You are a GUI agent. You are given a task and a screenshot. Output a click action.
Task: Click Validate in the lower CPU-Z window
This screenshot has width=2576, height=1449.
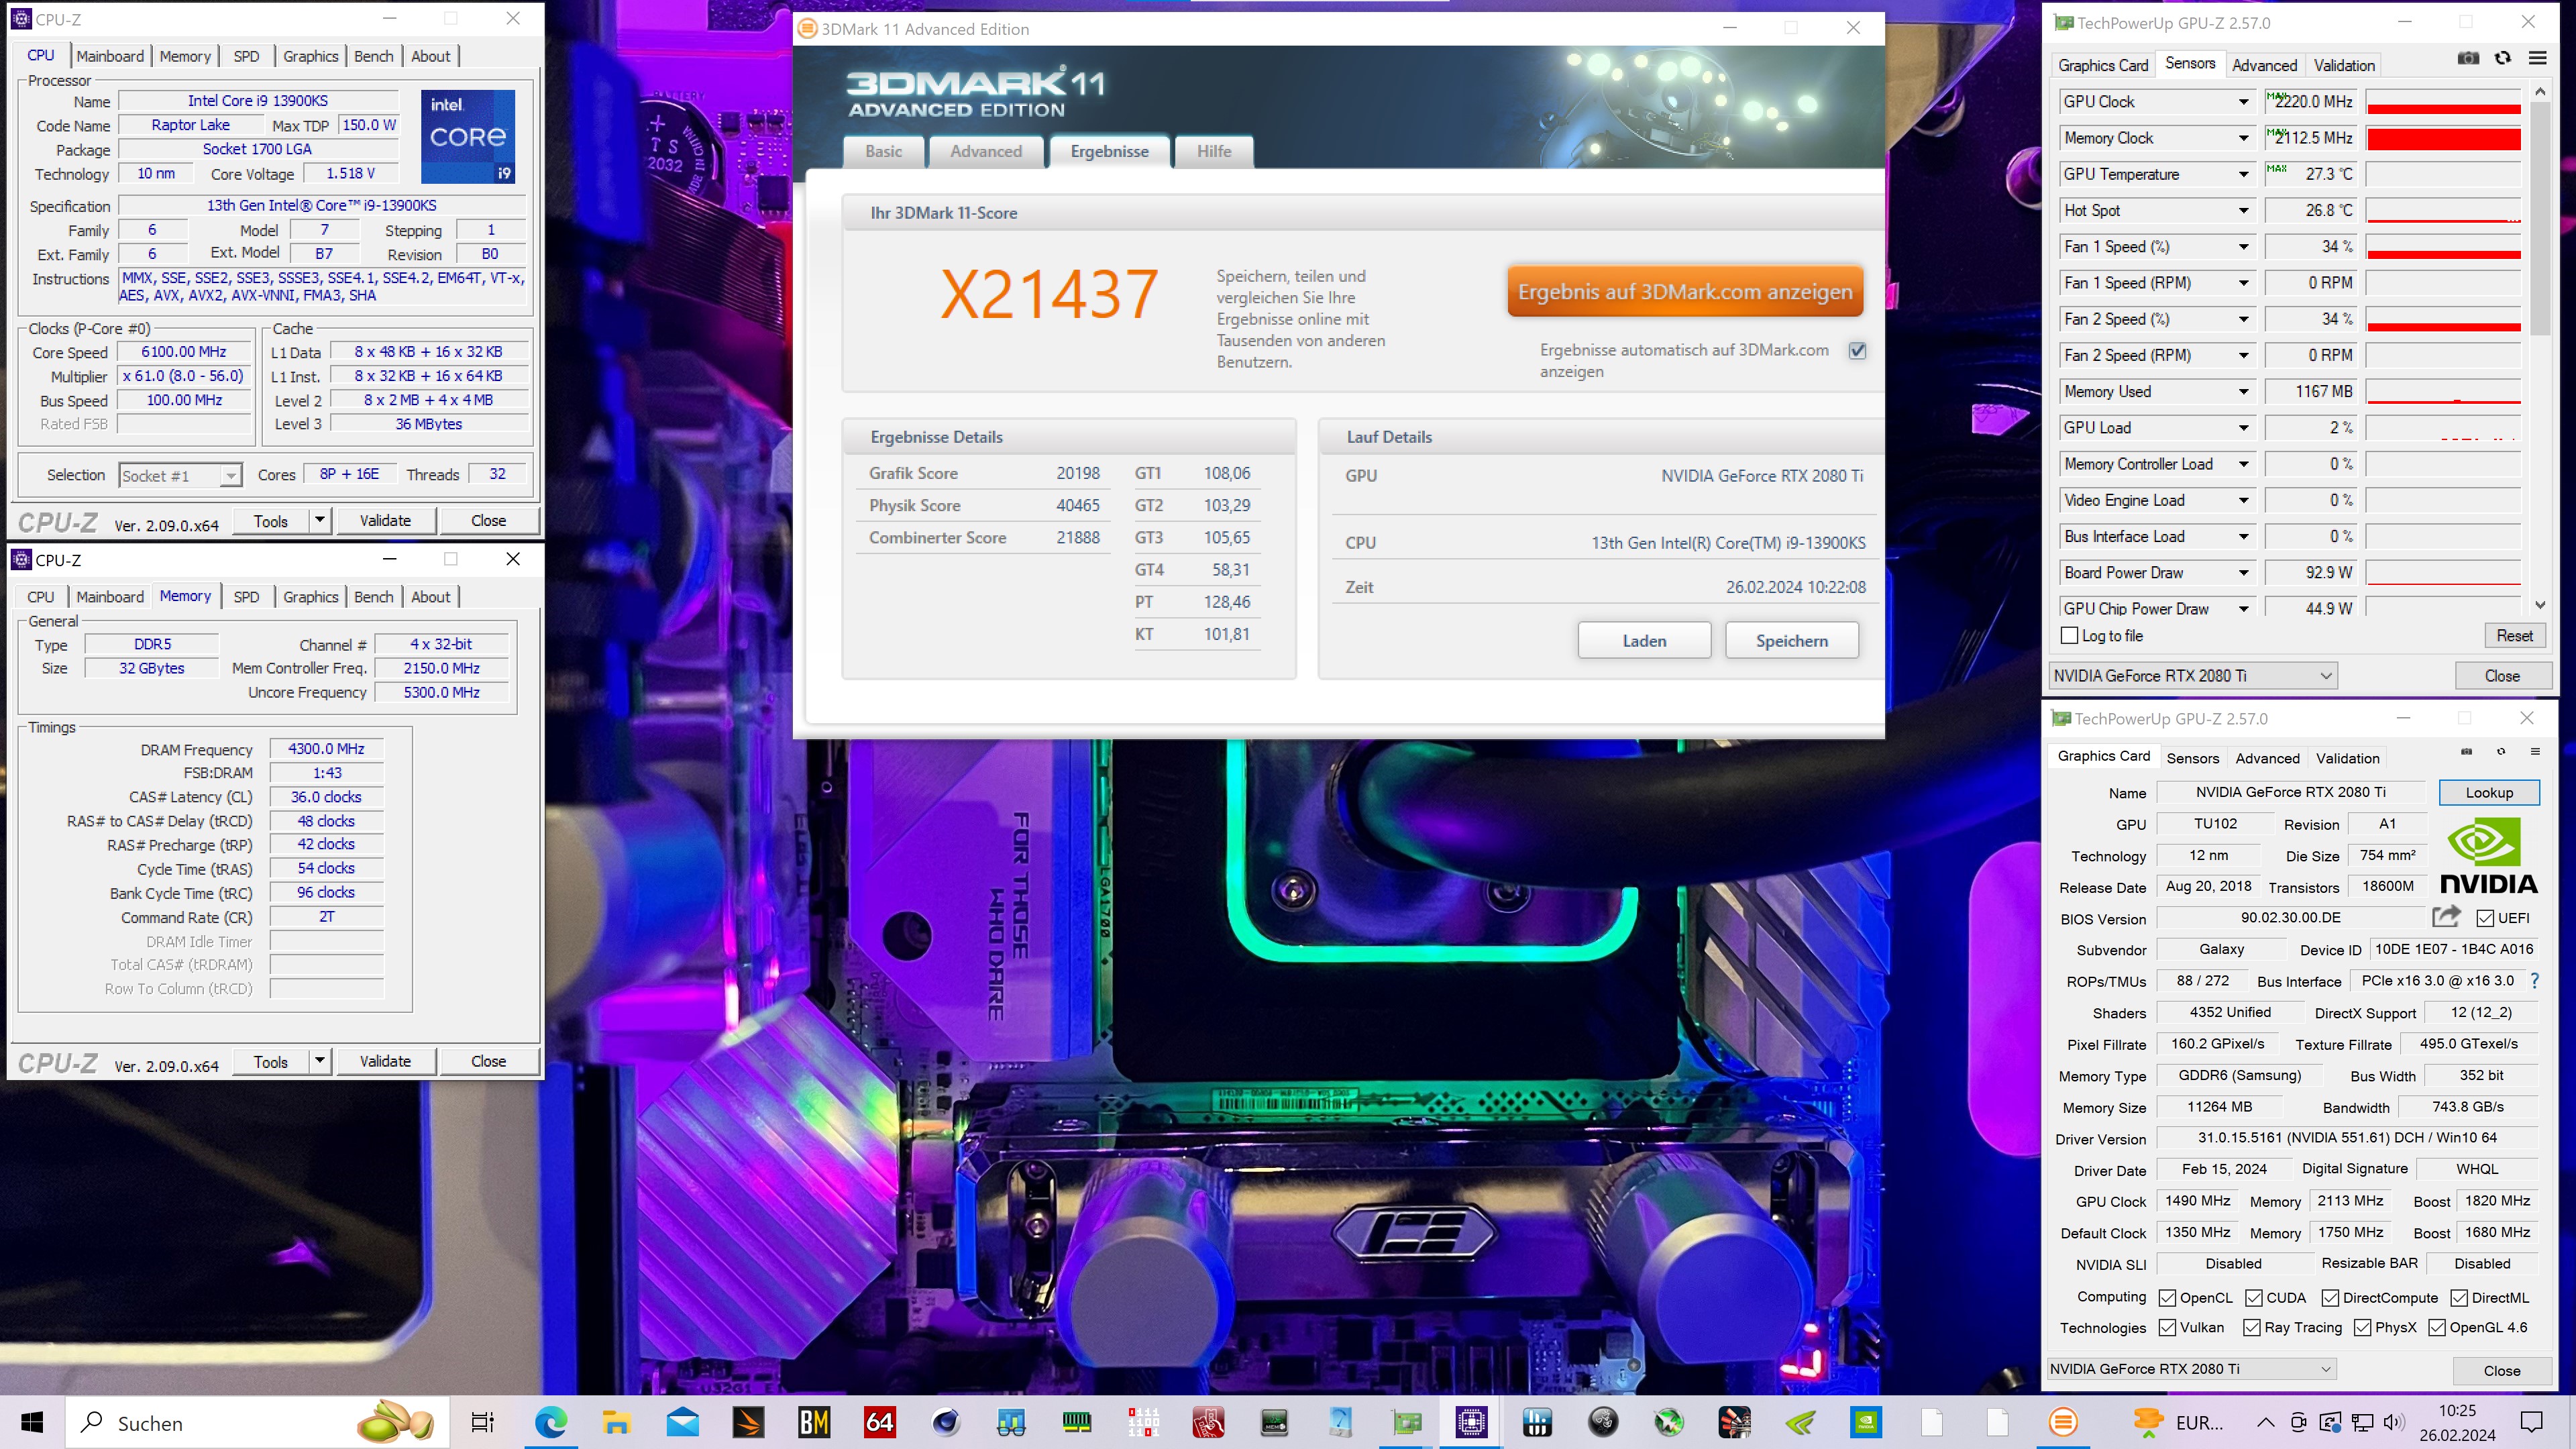(x=385, y=1061)
